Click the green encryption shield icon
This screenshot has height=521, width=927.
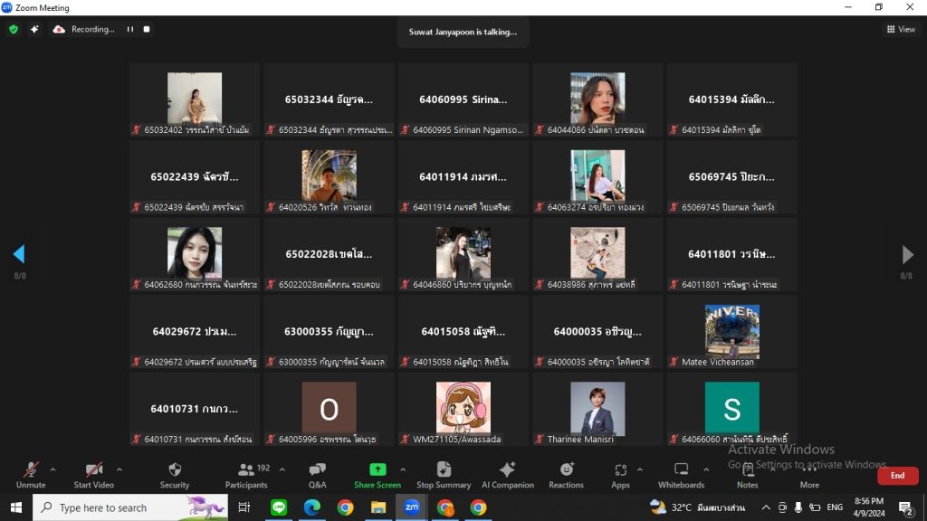click(x=14, y=29)
